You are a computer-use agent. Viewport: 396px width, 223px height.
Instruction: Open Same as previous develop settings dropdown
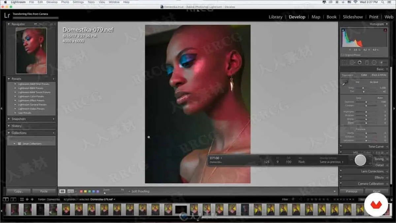(x=331, y=162)
